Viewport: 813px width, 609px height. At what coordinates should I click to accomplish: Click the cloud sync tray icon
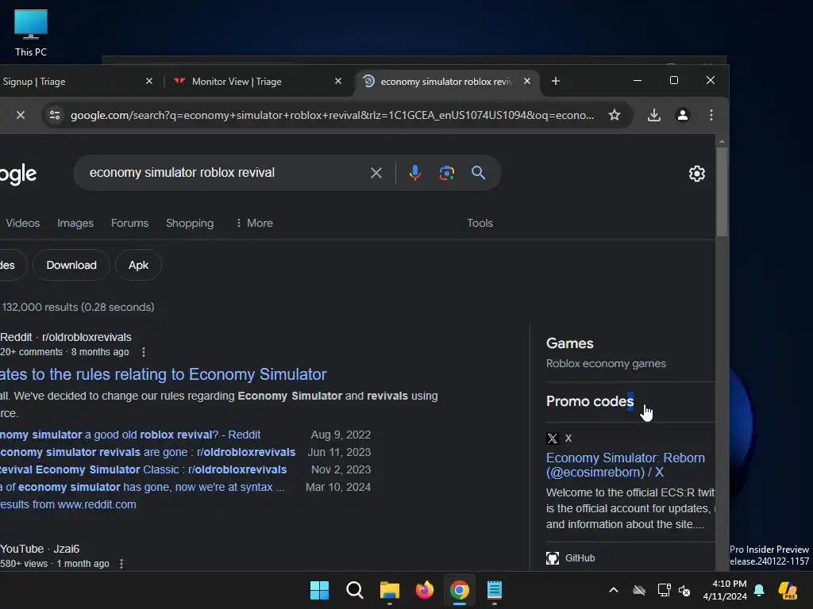(639, 590)
